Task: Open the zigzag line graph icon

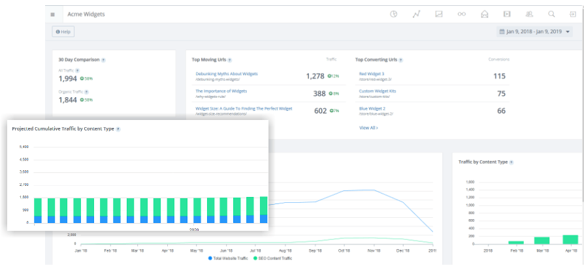Action: tap(416, 14)
